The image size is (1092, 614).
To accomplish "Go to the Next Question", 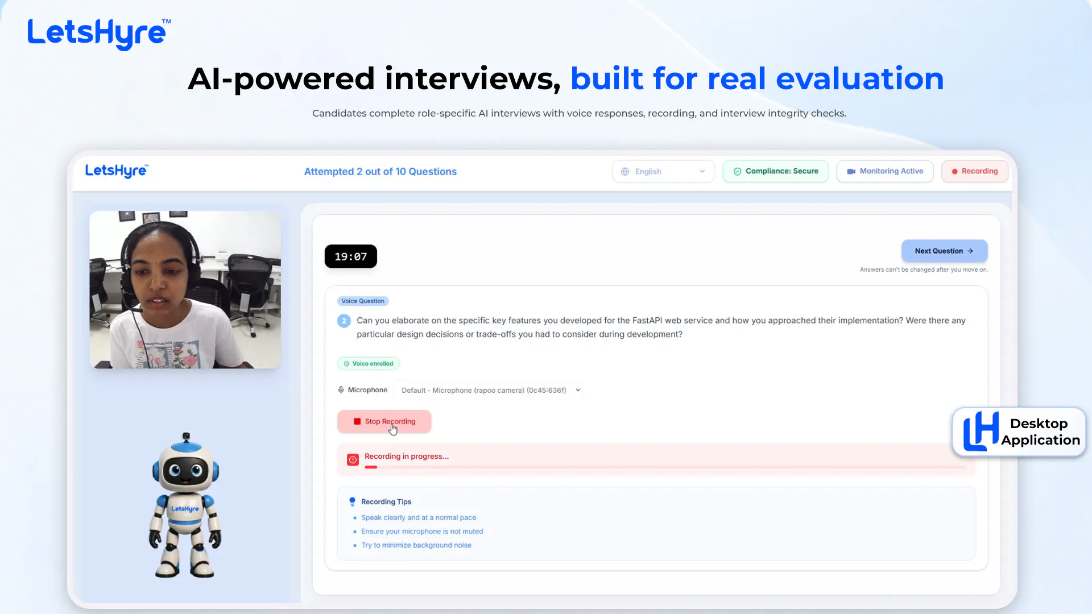I will 944,251.
